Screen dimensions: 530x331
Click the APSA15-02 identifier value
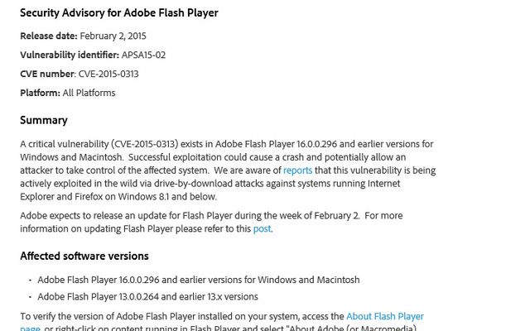pos(143,55)
